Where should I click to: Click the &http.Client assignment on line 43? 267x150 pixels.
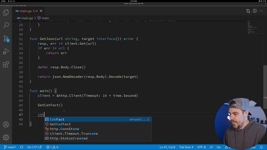88,95
